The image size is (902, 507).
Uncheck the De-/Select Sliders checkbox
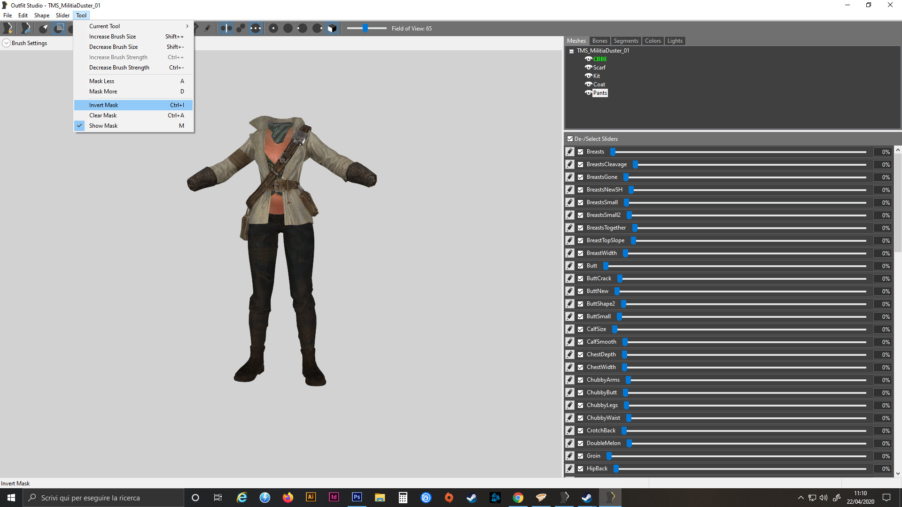(570, 139)
